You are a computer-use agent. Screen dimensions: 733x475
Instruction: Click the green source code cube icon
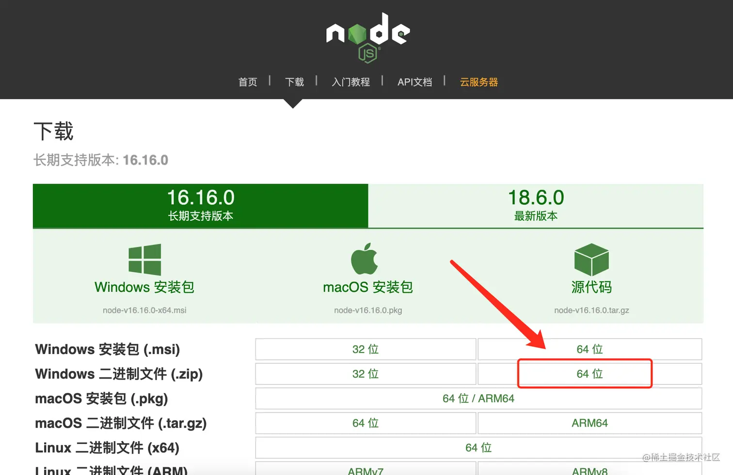(x=591, y=260)
